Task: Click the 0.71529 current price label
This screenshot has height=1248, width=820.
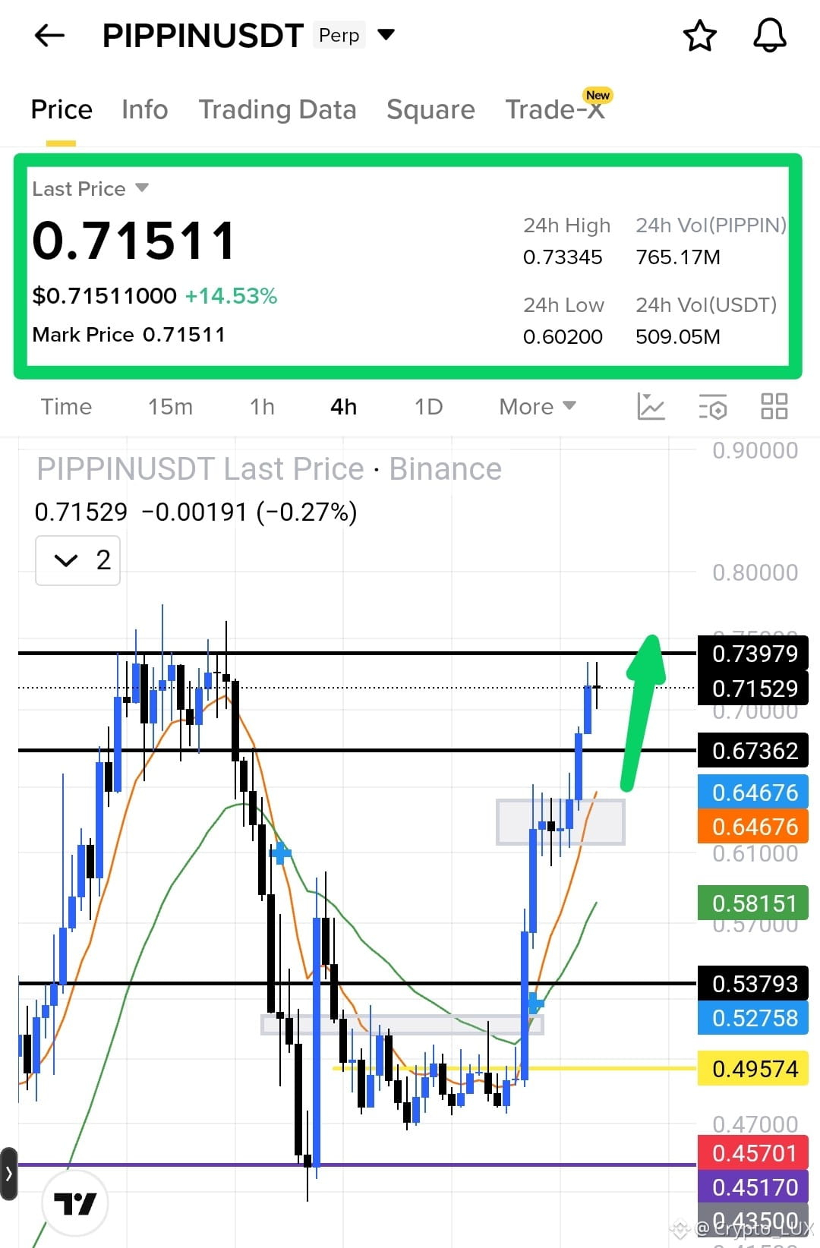Action: [753, 689]
